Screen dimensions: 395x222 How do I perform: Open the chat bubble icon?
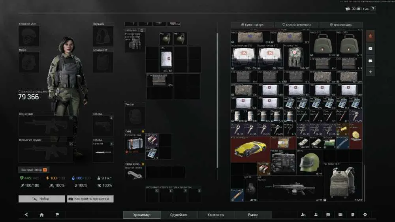click(x=328, y=215)
